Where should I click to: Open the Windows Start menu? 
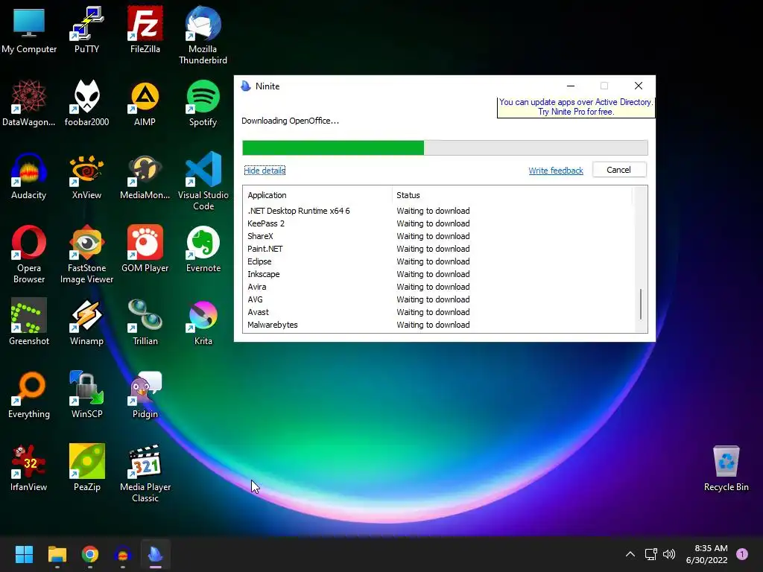pyautogui.click(x=24, y=554)
